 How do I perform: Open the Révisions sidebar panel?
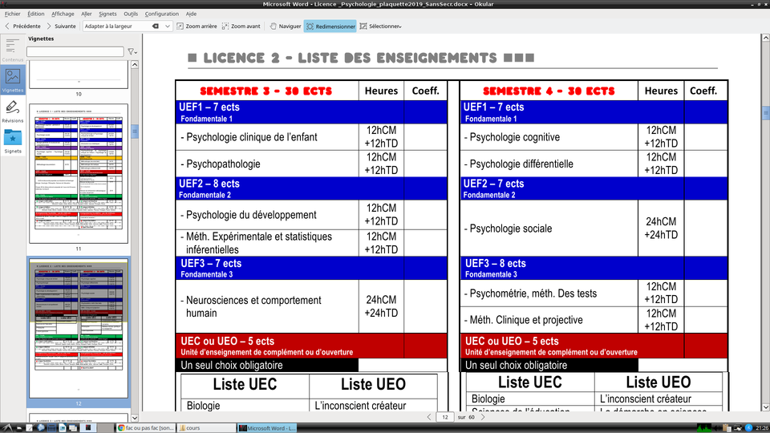(12, 111)
